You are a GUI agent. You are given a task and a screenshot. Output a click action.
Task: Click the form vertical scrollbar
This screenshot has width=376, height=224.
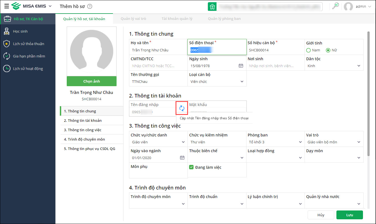tap(368, 94)
